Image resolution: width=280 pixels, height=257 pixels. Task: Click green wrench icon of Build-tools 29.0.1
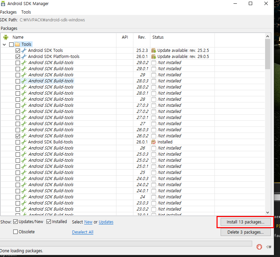click(24, 69)
